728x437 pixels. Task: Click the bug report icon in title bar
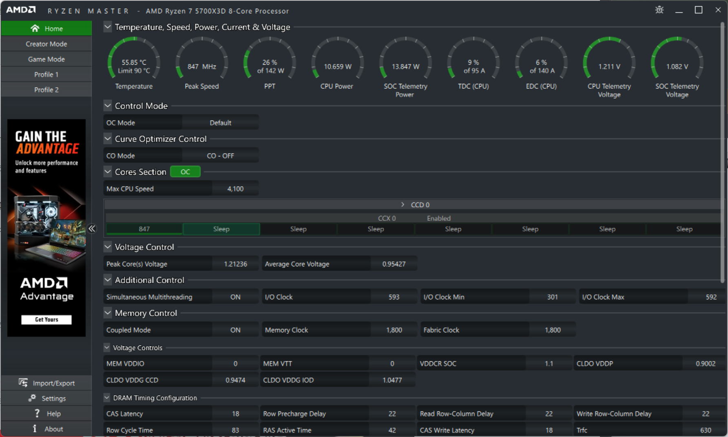(x=659, y=10)
